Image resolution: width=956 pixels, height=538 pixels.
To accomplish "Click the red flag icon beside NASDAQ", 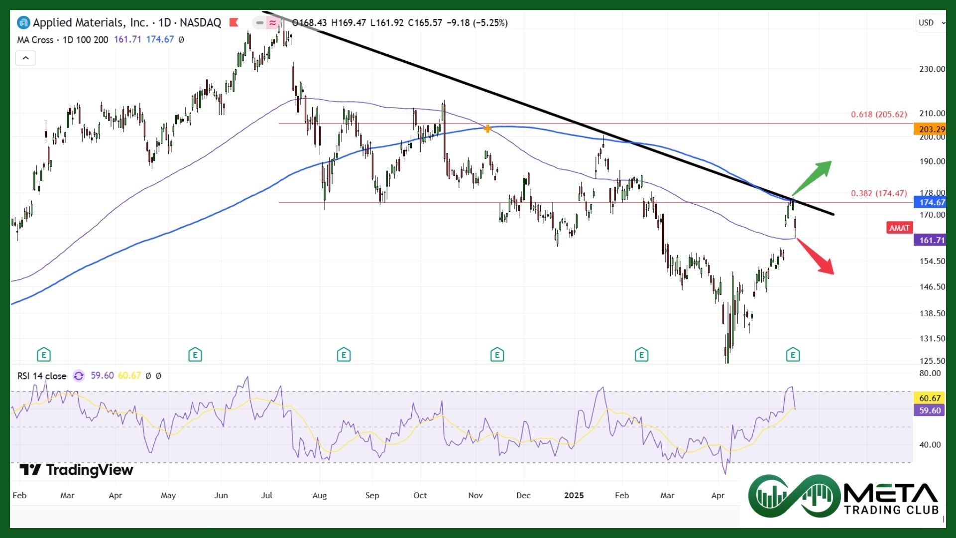I will [x=234, y=22].
